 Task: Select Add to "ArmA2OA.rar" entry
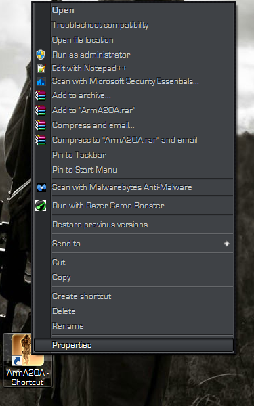tap(133, 110)
